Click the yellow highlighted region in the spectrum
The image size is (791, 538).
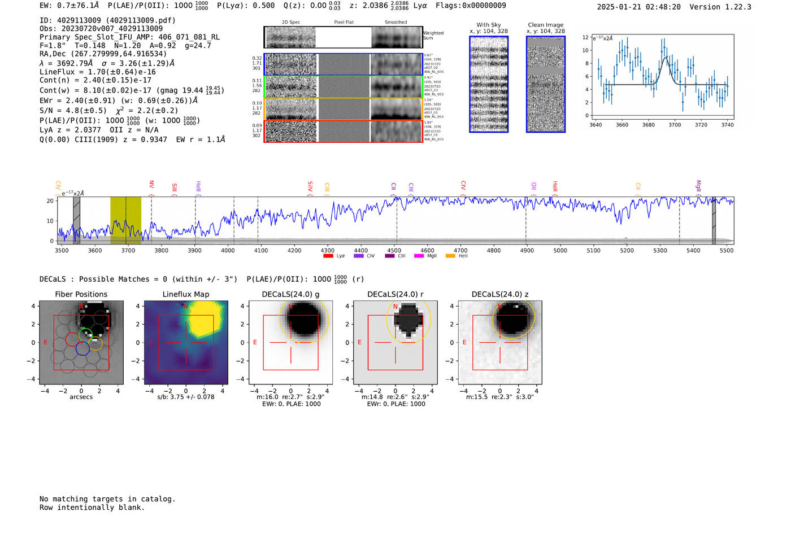(125, 220)
